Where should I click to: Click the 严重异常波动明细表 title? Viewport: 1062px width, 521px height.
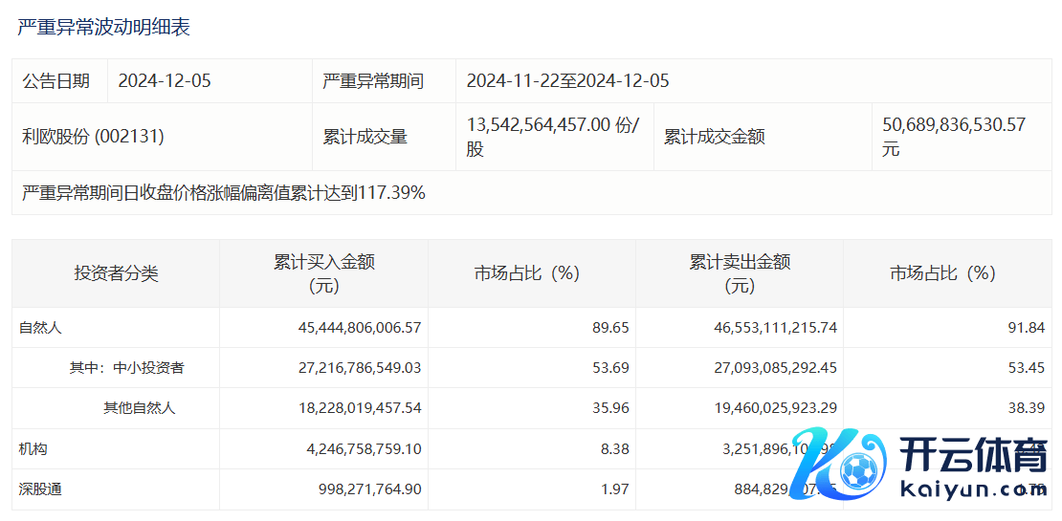point(103,27)
